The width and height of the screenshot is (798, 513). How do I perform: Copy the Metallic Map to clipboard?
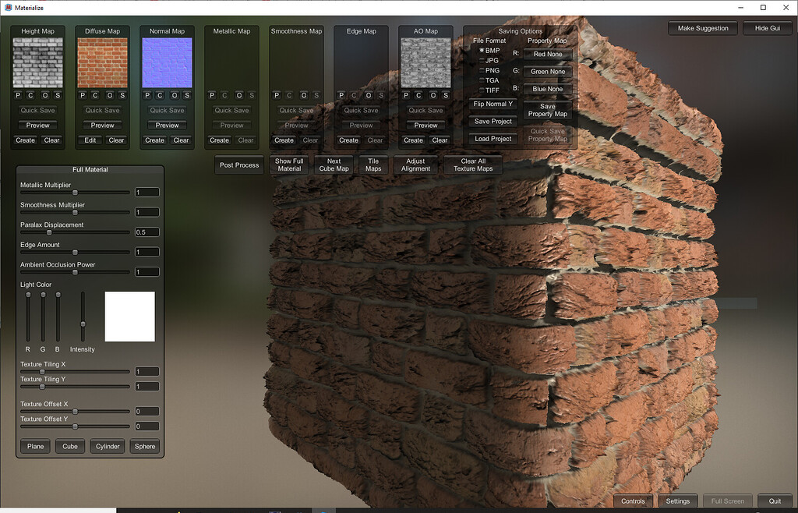coord(224,95)
